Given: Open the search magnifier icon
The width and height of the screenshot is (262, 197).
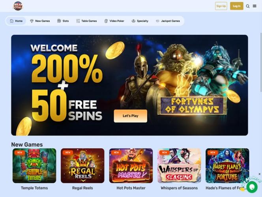Looking at the screenshot, I should 248,6.
